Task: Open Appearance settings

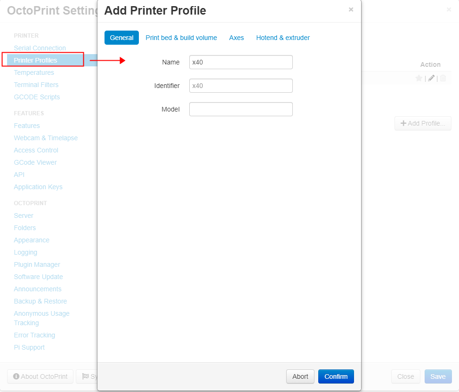Action: (x=32, y=240)
